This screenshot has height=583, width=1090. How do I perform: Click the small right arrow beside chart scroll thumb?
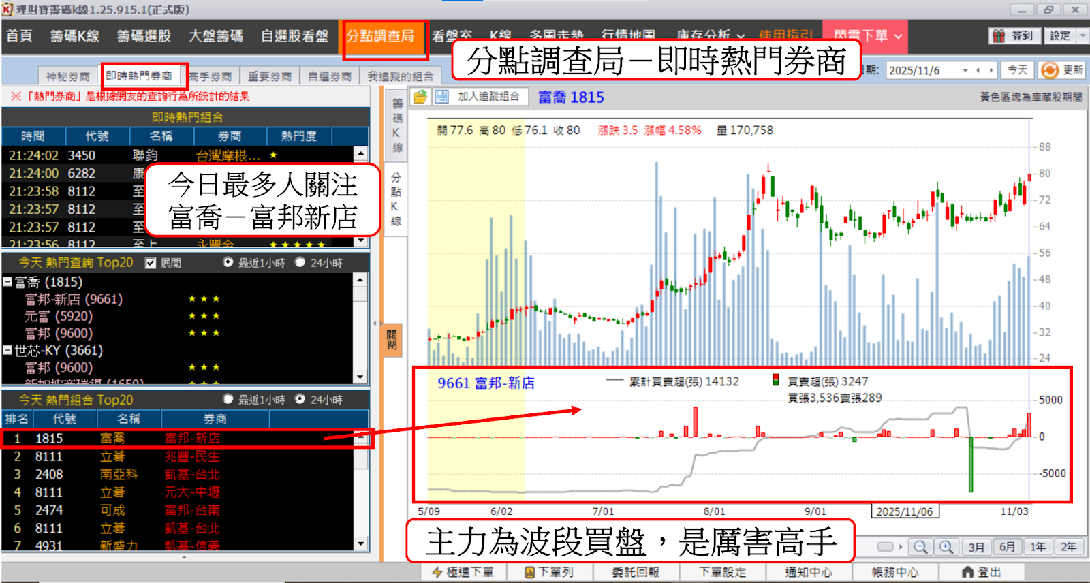(901, 547)
